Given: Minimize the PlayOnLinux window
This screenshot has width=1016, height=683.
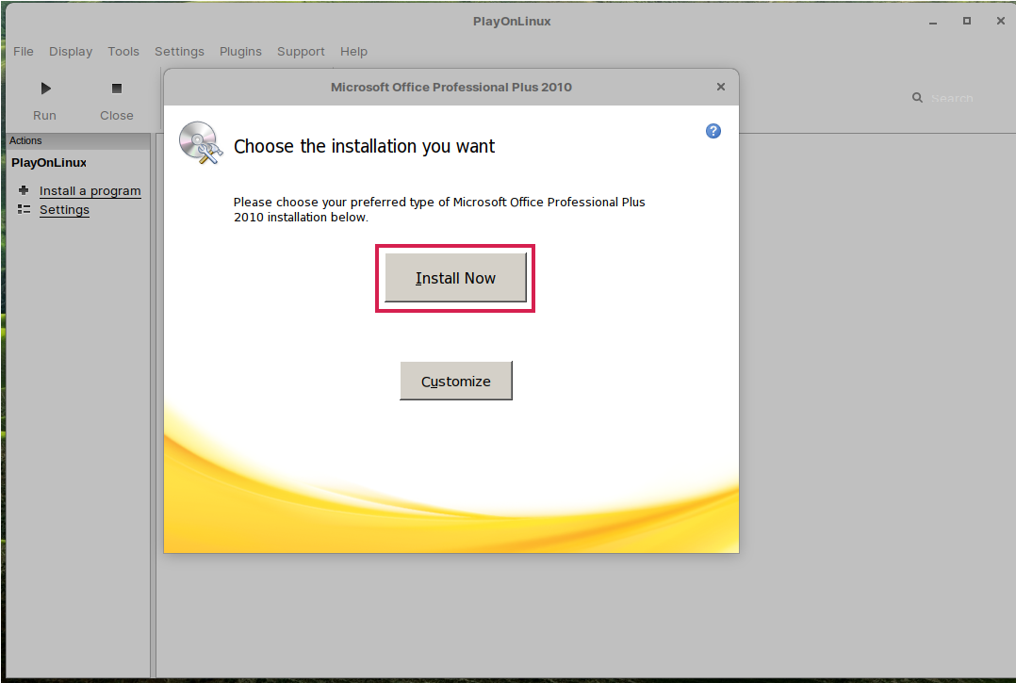Looking at the screenshot, I should pyautogui.click(x=933, y=22).
